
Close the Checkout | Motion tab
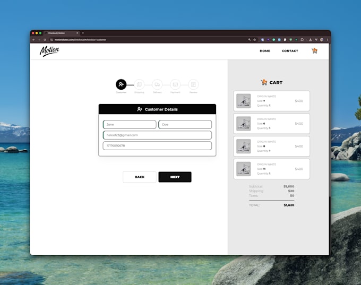[x=77, y=33]
